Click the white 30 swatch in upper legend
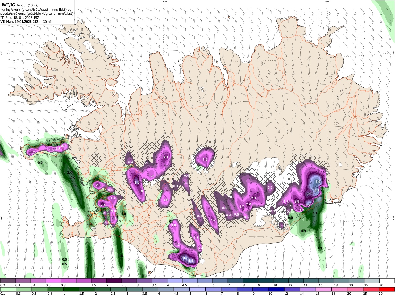This screenshot has width=395, height=296. point(386,281)
